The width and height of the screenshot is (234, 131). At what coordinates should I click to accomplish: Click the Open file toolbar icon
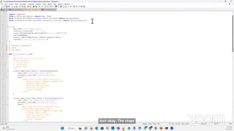pos(4,7)
